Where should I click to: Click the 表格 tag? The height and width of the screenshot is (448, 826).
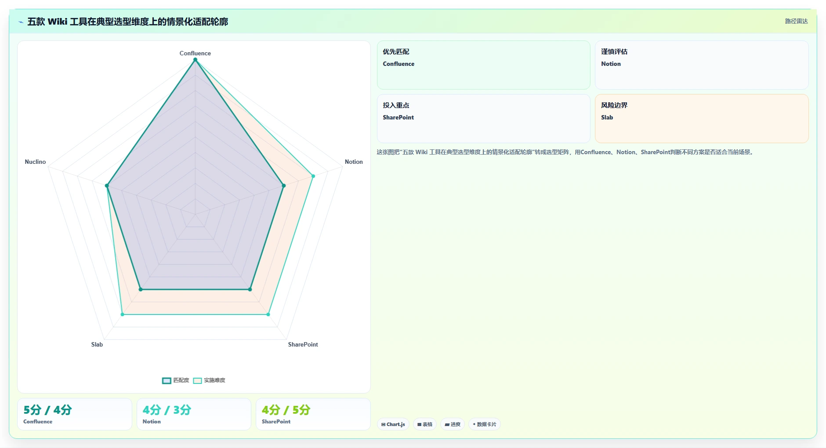(425, 424)
